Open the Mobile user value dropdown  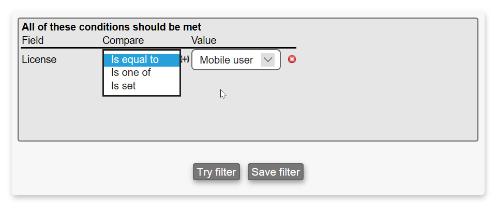236,60
